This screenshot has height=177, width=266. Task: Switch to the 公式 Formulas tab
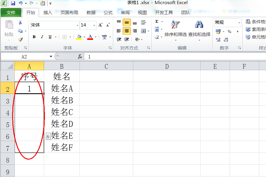pyautogui.click(x=108, y=12)
